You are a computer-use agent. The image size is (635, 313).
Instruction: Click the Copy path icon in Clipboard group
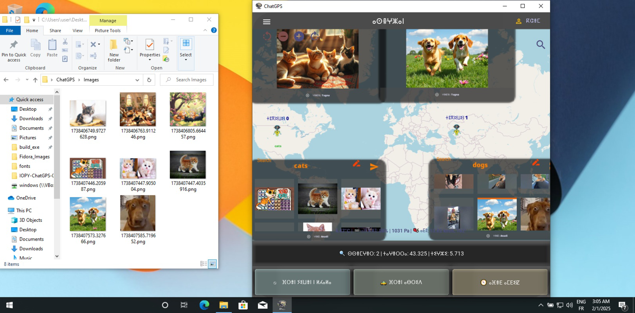pyautogui.click(x=65, y=50)
